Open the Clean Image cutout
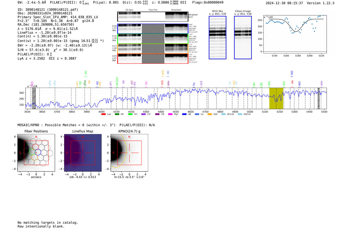The width and height of the screenshot is (352, 240). tap(243, 38)
